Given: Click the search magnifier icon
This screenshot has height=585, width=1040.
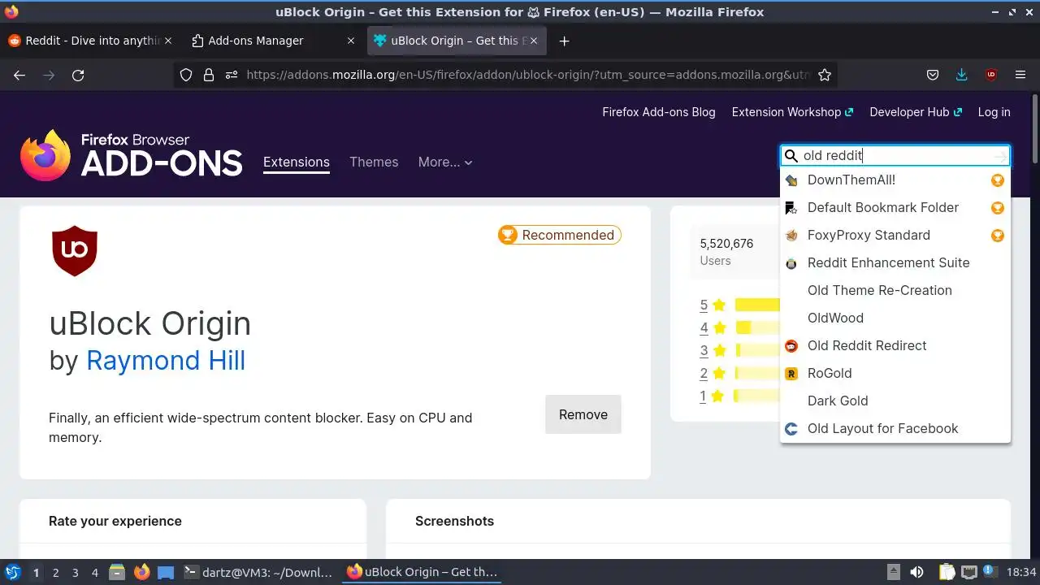Looking at the screenshot, I should [x=791, y=156].
